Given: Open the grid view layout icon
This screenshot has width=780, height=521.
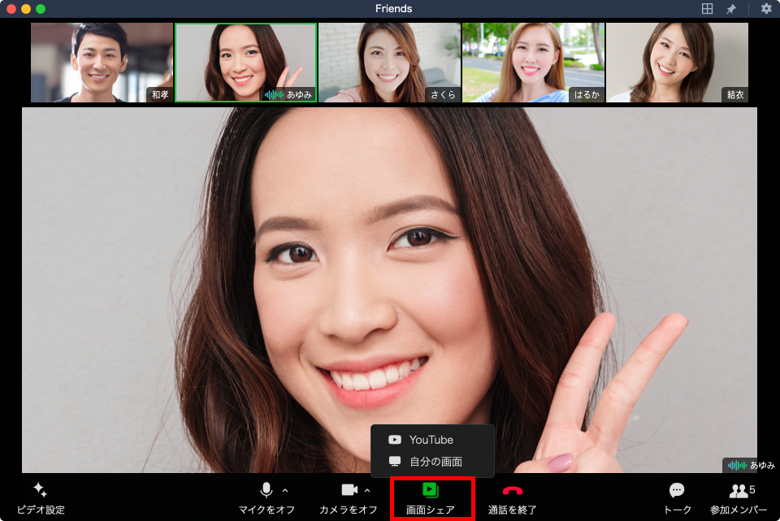Looking at the screenshot, I should [707, 8].
